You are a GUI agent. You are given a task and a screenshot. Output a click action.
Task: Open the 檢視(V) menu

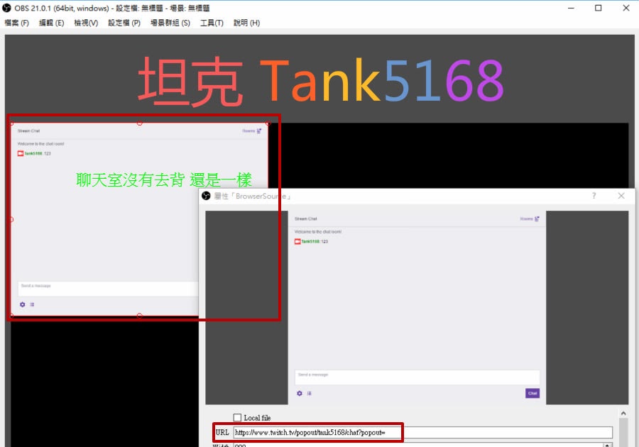(86, 23)
